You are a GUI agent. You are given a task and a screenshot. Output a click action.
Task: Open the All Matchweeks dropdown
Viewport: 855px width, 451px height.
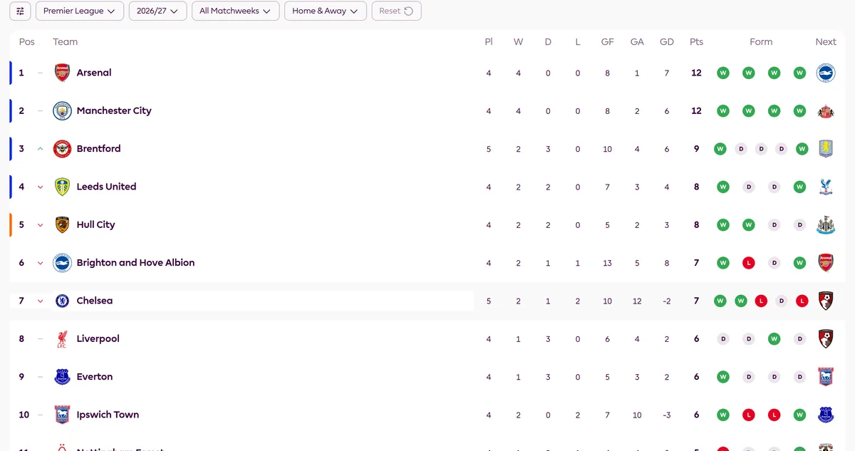click(235, 11)
